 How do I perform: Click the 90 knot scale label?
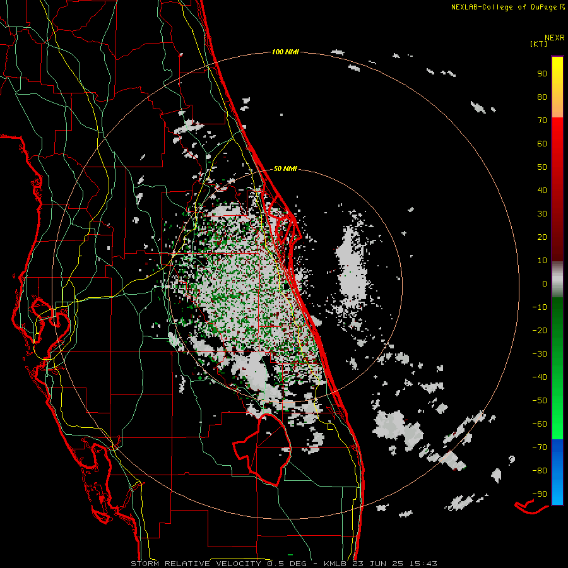542,74
